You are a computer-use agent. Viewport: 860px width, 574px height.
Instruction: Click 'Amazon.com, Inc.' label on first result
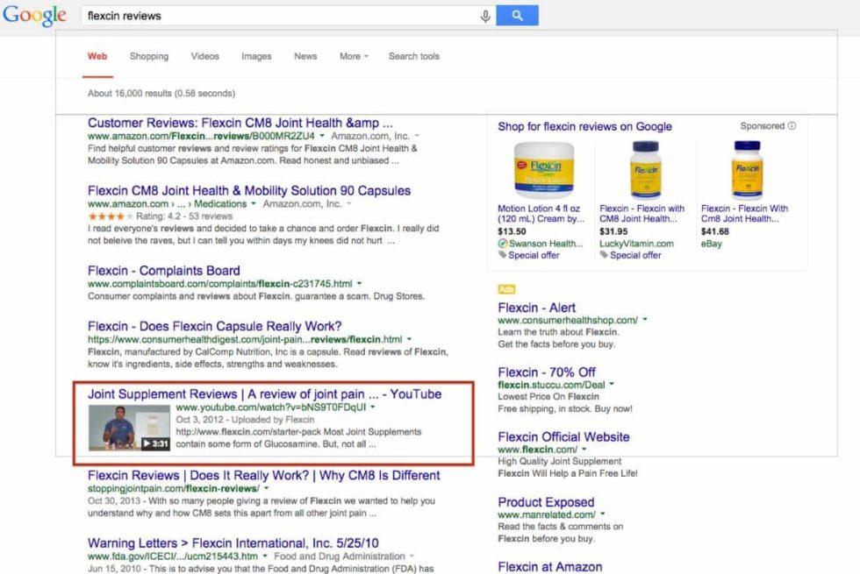(x=370, y=136)
